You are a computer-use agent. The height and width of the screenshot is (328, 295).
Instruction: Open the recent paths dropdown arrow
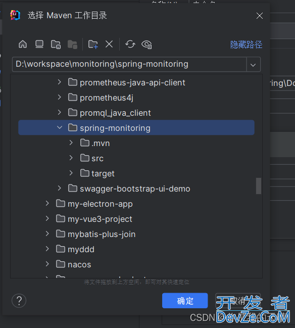[x=253, y=65]
